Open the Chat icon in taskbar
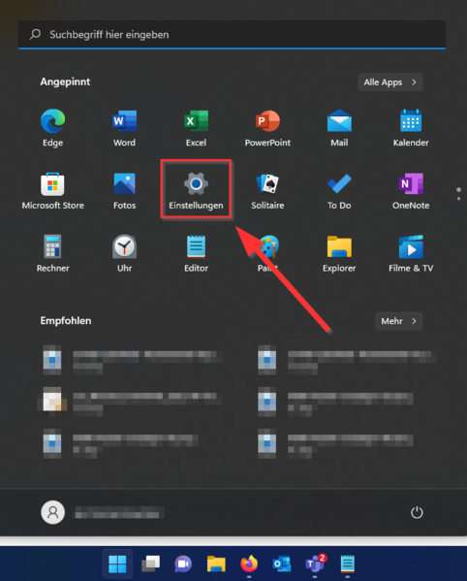Image resolution: width=467 pixels, height=581 pixels. [183, 564]
